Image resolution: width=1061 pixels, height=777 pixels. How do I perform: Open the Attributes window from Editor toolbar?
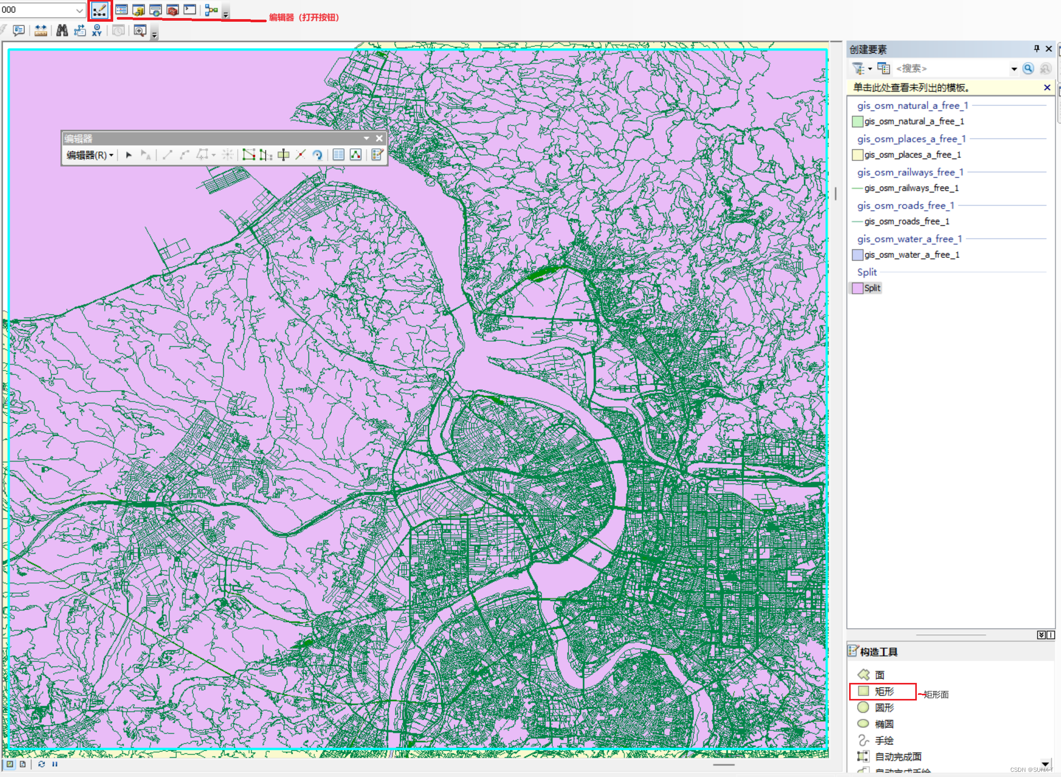point(339,155)
